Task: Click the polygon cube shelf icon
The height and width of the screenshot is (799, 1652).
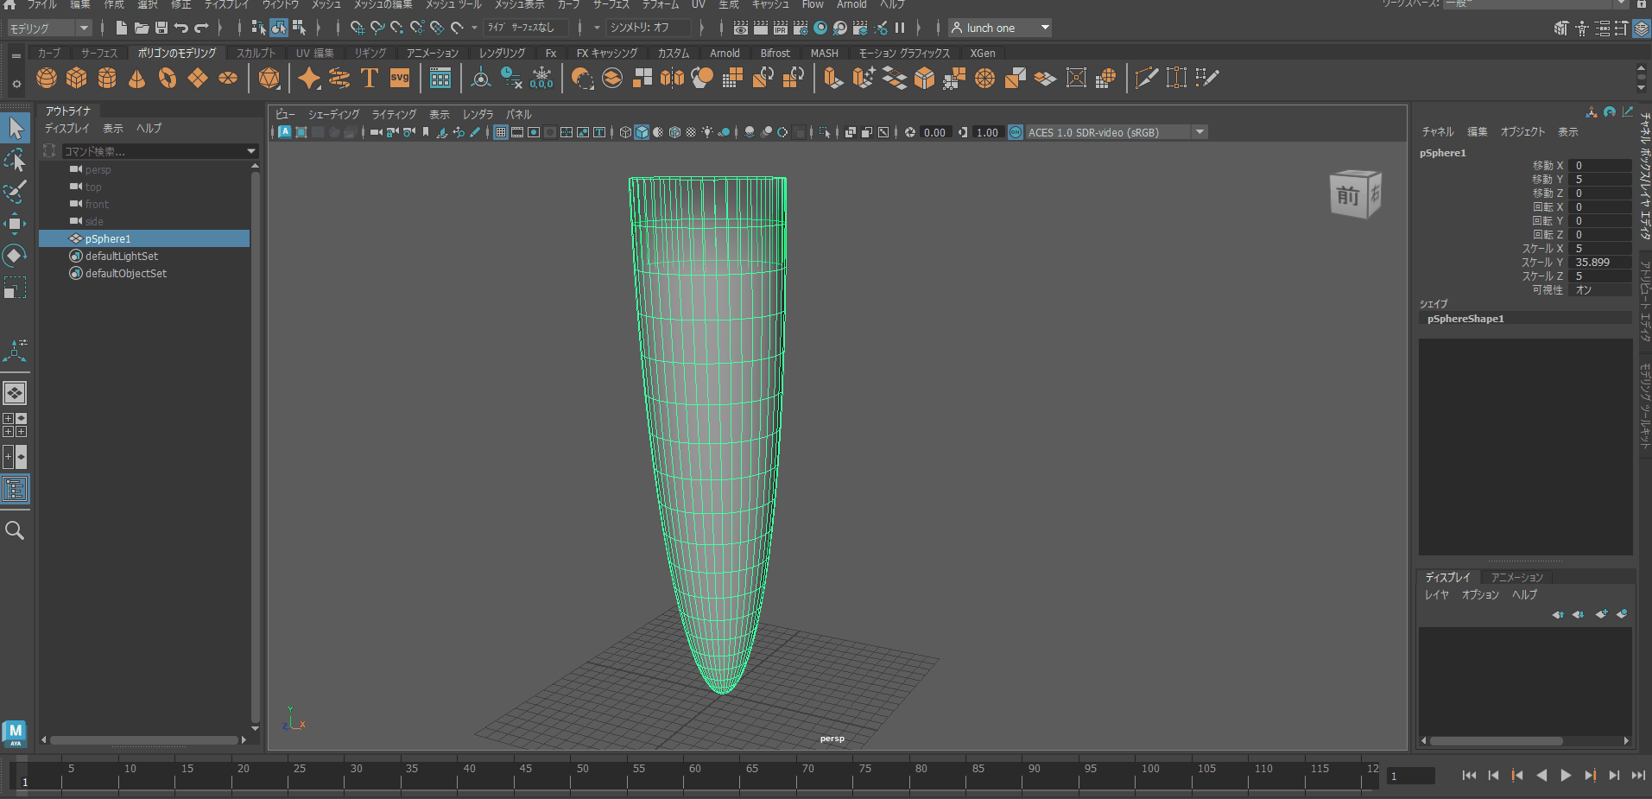Action: click(77, 79)
